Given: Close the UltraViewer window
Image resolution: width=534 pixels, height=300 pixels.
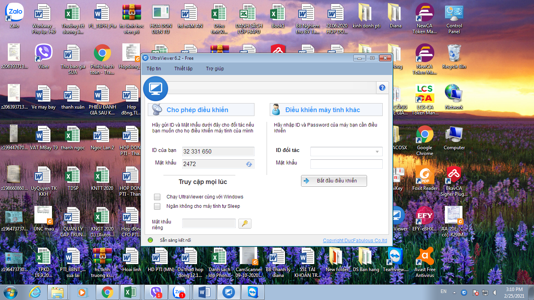Looking at the screenshot, I should pos(385,58).
